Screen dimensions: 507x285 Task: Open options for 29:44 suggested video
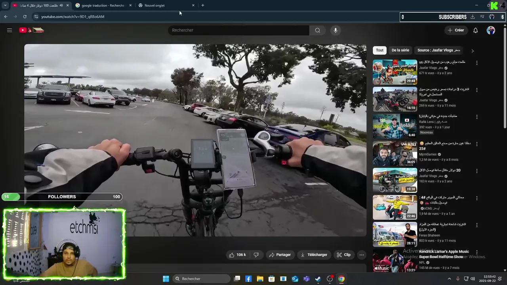(x=477, y=63)
